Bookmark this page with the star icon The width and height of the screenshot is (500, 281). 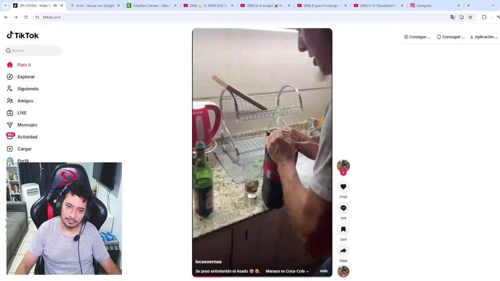pos(470,17)
